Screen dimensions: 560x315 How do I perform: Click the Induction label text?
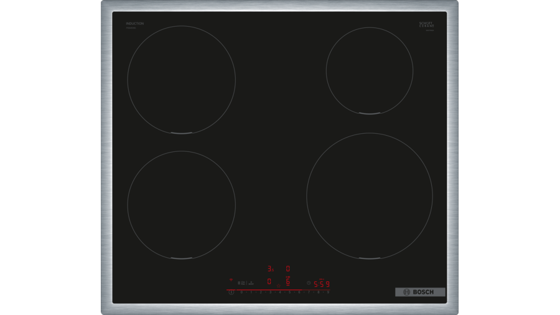[134, 24]
